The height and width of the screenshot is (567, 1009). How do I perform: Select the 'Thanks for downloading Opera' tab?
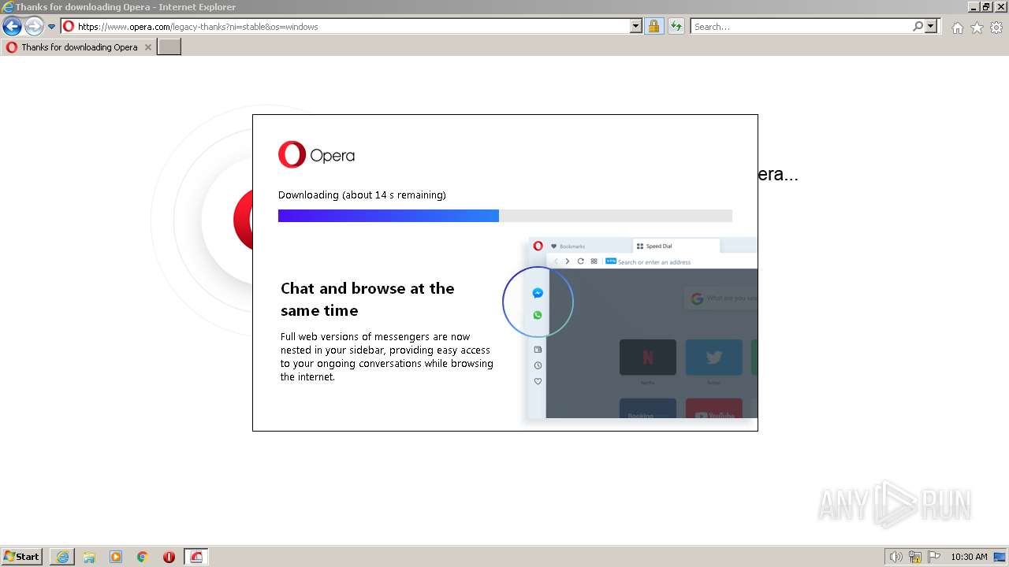79,47
